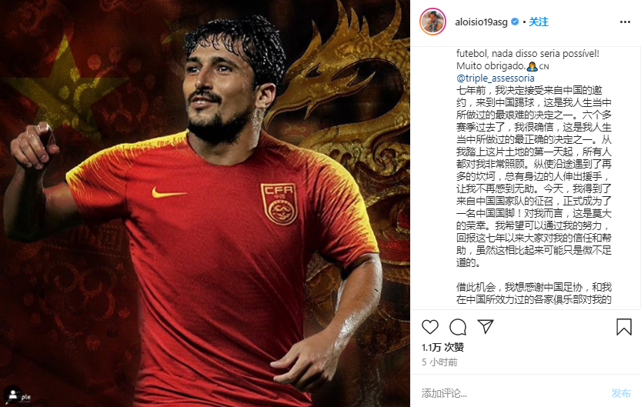Open @triple_assessoria mention link
641x407 pixels.
pos(495,78)
